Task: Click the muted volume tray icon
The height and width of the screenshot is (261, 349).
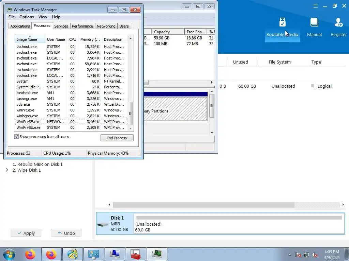Action: [x=315, y=255]
